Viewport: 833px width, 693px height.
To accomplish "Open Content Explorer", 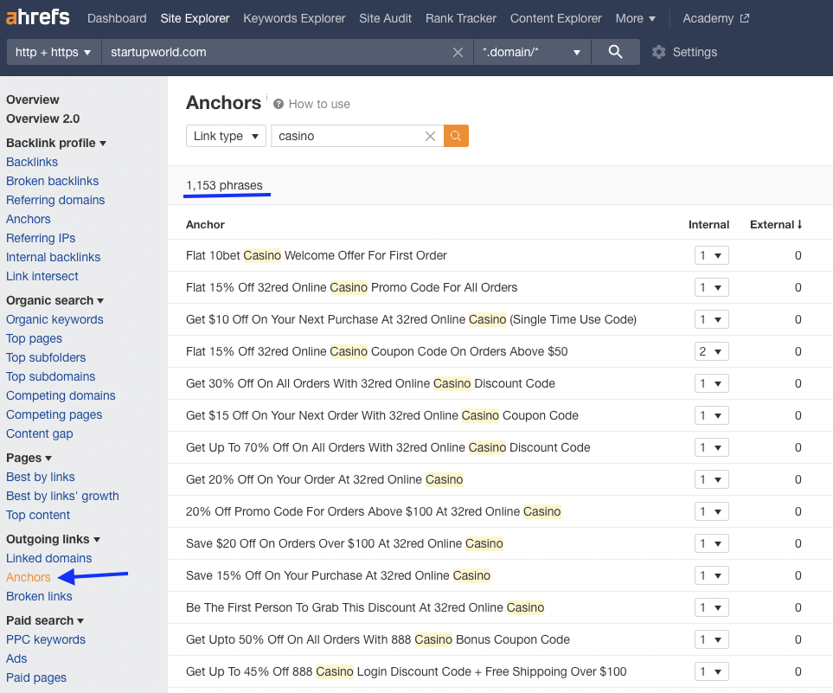I will [555, 18].
